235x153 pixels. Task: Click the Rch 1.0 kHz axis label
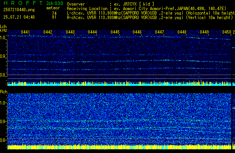pyautogui.click(x=3, y=103)
